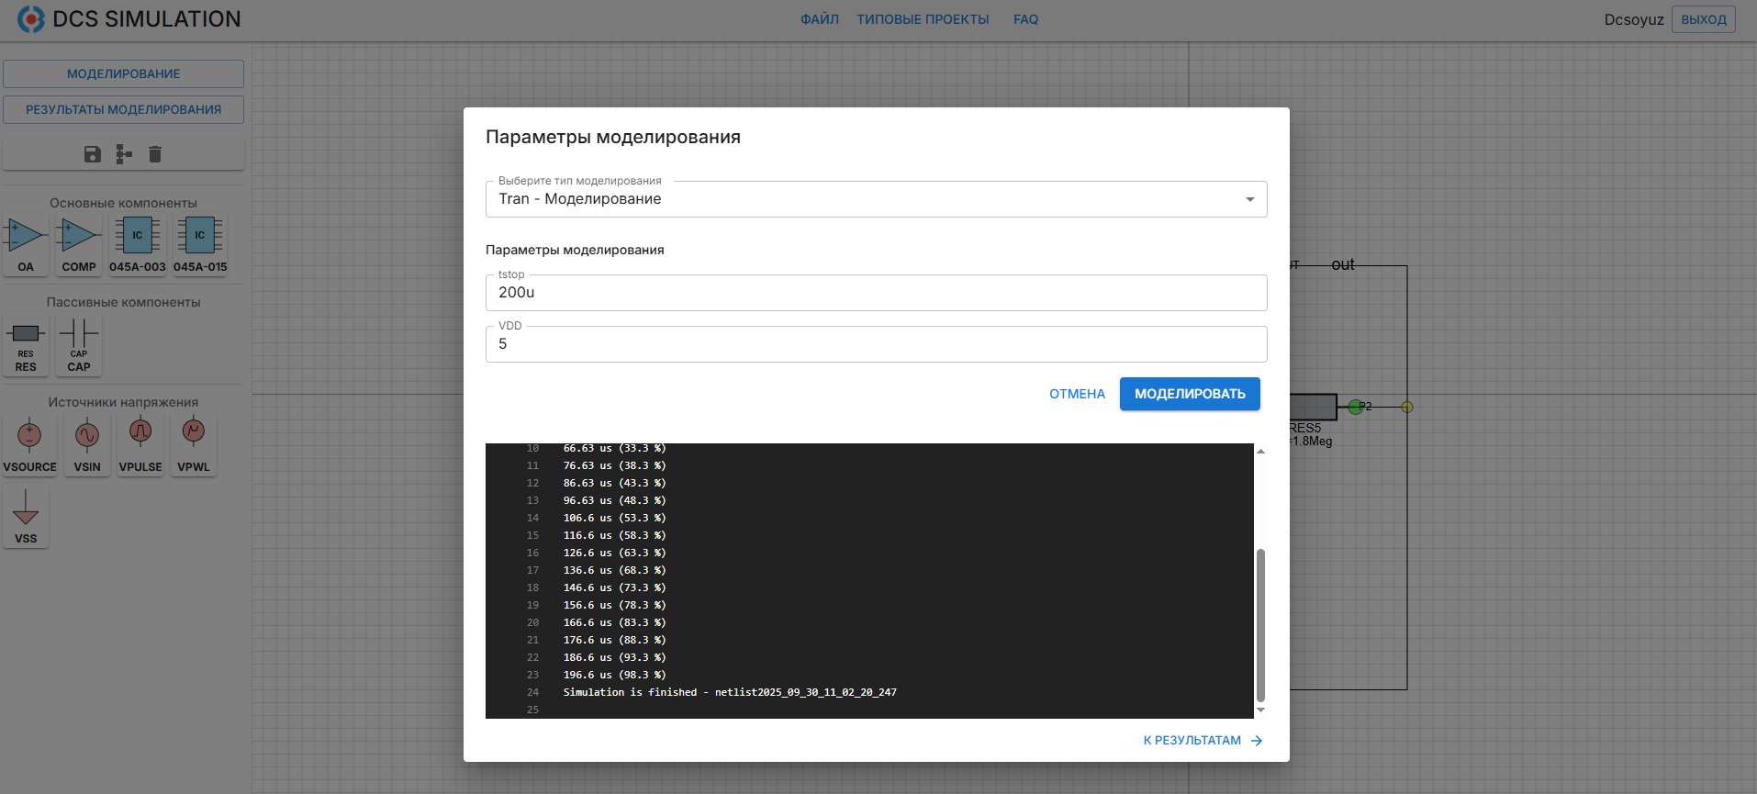Choose the VSOURCE voltage source

point(29,444)
